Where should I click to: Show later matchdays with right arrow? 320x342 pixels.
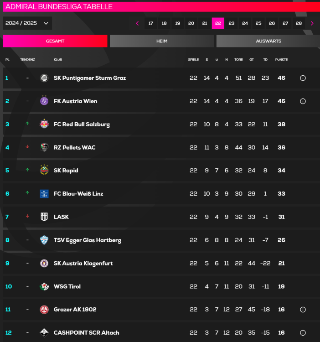(x=312, y=23)
